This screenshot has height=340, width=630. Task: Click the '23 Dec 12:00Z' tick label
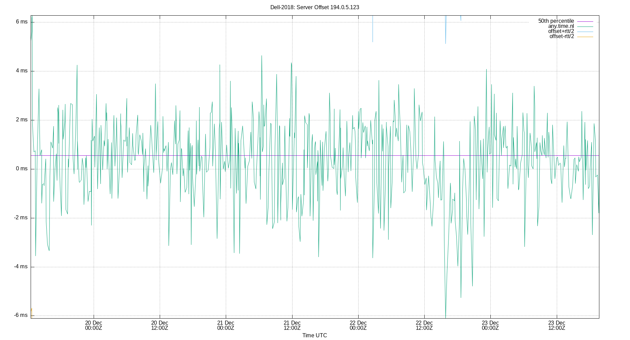tap(557, 326)
